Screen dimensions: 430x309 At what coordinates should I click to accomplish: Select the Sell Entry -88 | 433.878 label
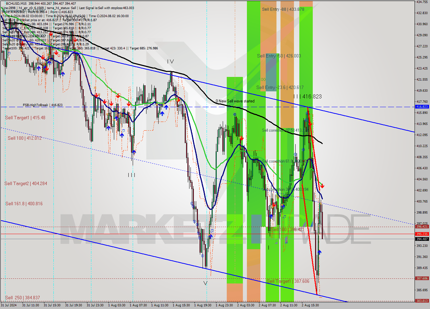283,9
